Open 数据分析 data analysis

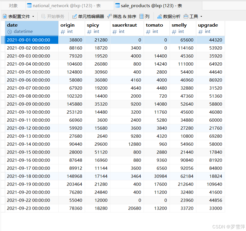click(169, 16)
